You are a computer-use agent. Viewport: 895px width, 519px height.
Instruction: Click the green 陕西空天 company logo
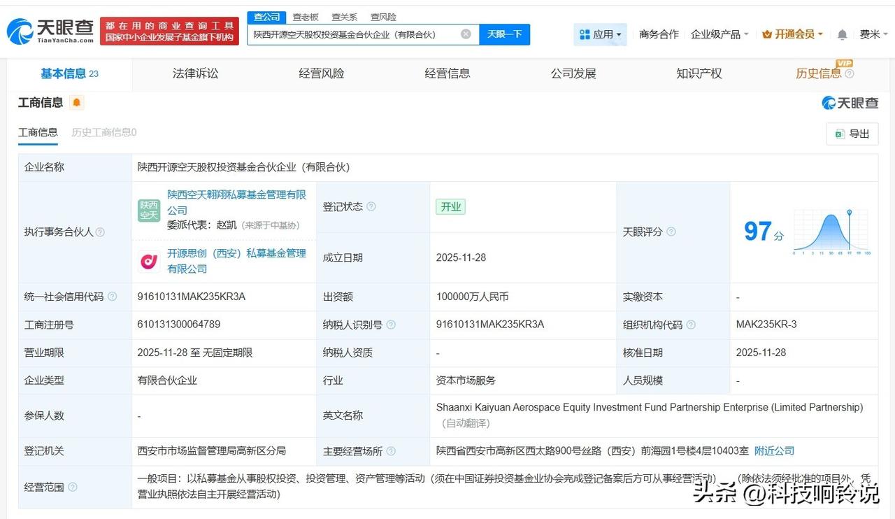pos(149,210)
